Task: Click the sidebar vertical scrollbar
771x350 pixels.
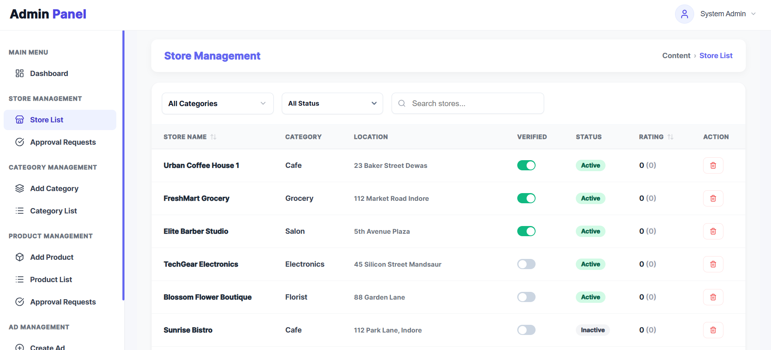Action: [x=123, y=163]
